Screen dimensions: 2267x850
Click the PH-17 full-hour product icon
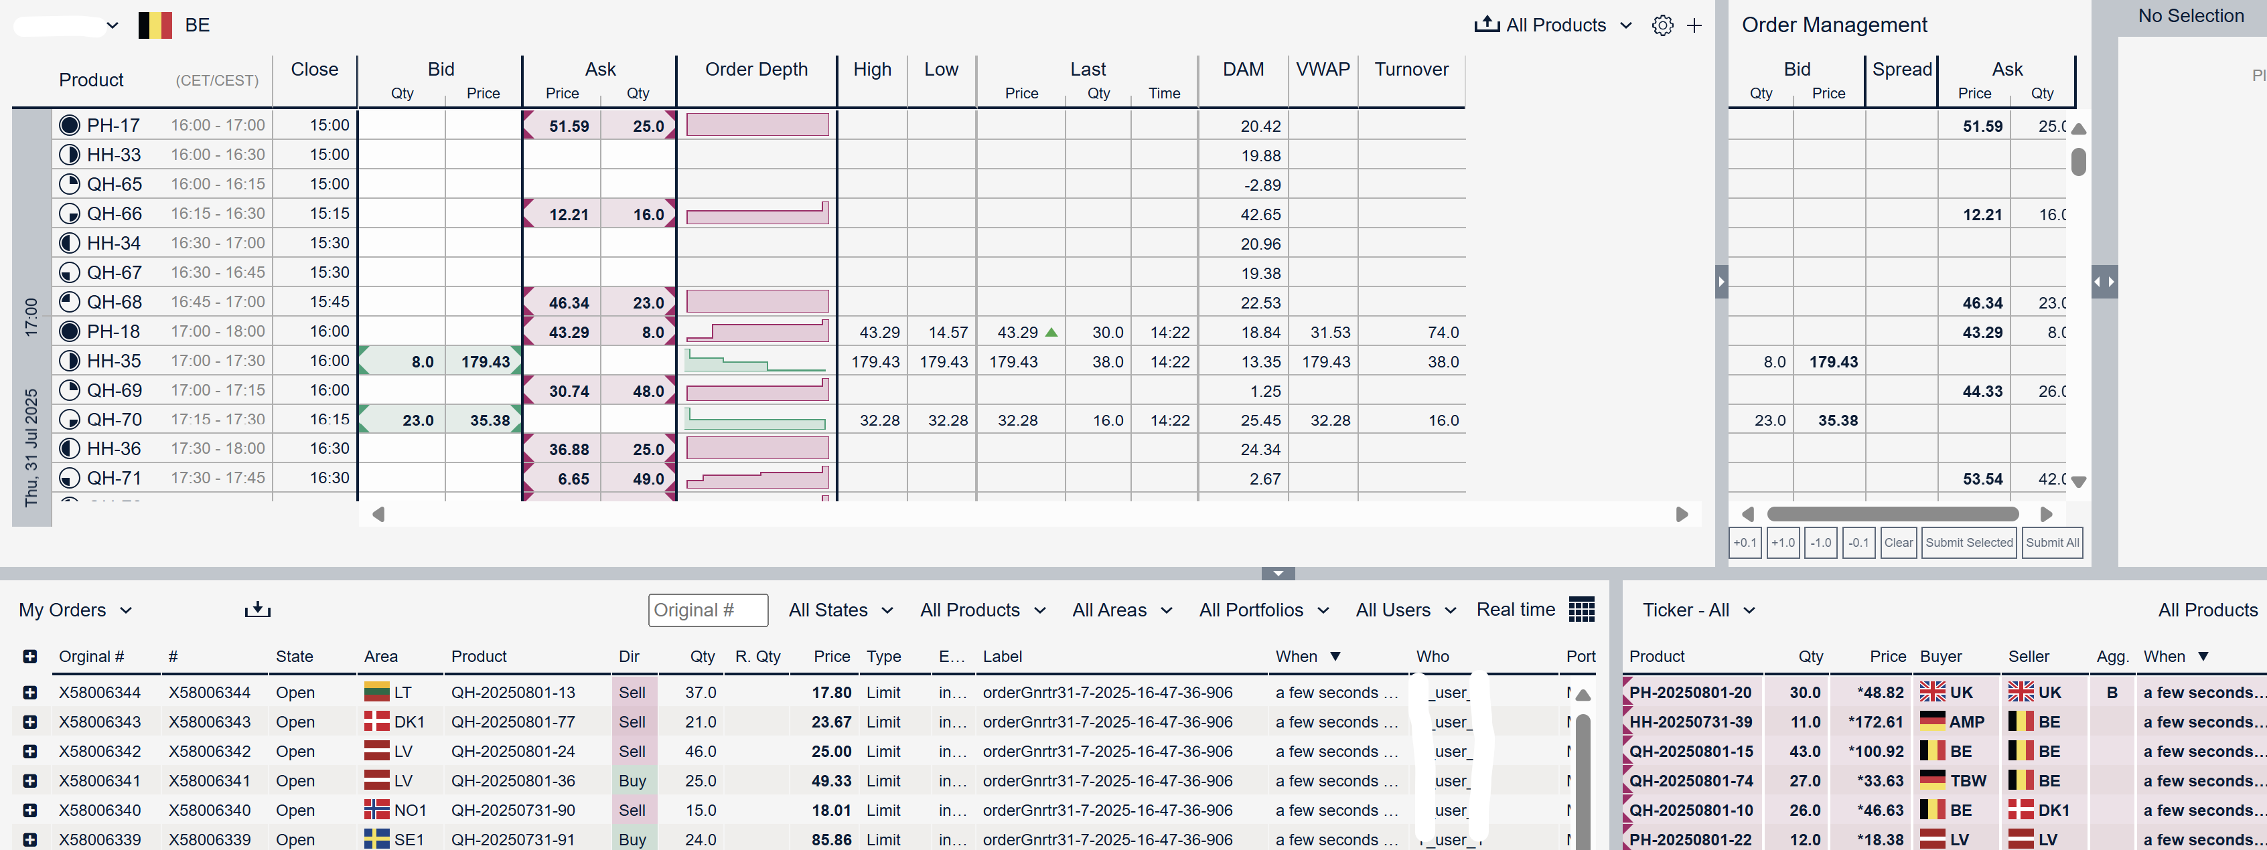70,125
